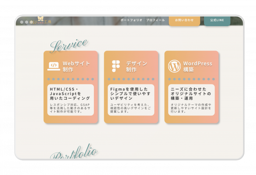Click the first gray window dot
Screen dimensions: 256x175
[22, 22]
